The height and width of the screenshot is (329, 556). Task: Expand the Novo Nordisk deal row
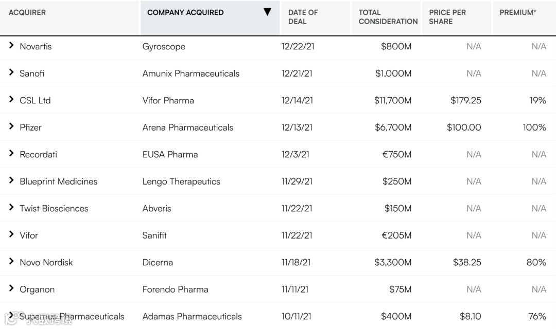pos(11,262)
